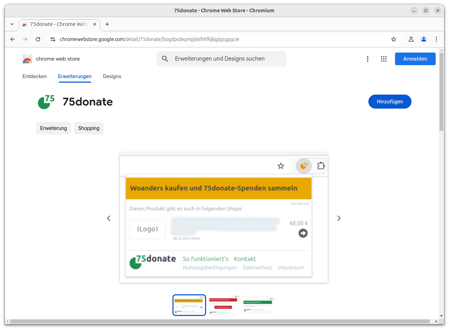Open a new tab with plus button
The width and height of the screenshot is (449, 330).
[107, 24]
